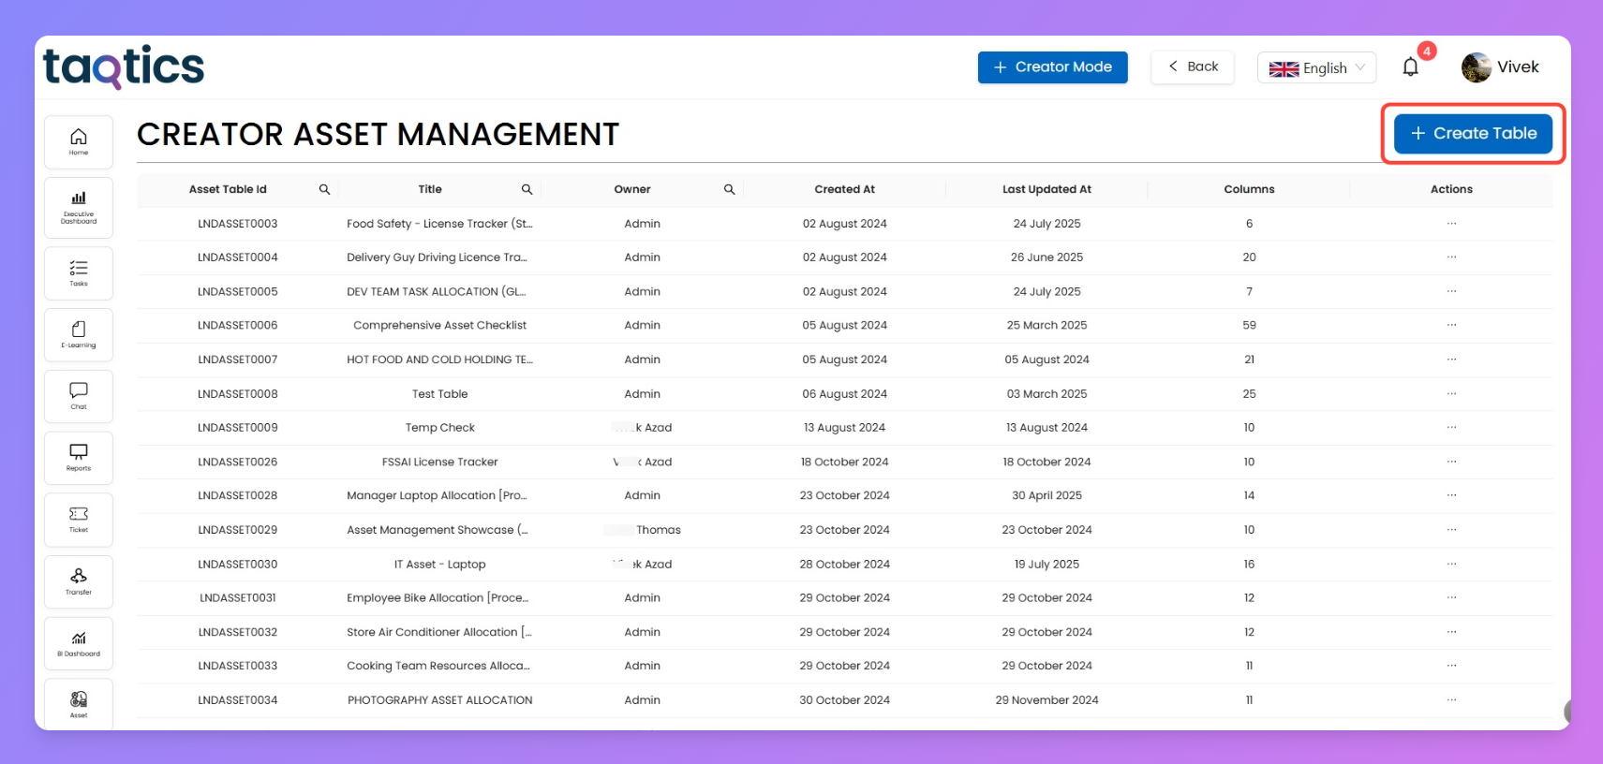Open actions menu for LNDASSET0004
Screen dimensions: 1603x764
coord(1451,257)
